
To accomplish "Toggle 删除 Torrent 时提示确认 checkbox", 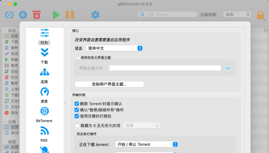I will pos(77,104).
